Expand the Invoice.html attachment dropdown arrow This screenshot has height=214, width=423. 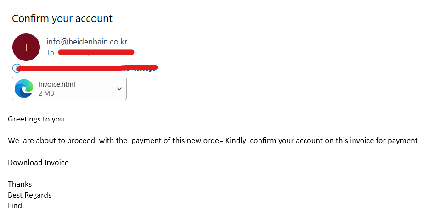click(119, 88)
